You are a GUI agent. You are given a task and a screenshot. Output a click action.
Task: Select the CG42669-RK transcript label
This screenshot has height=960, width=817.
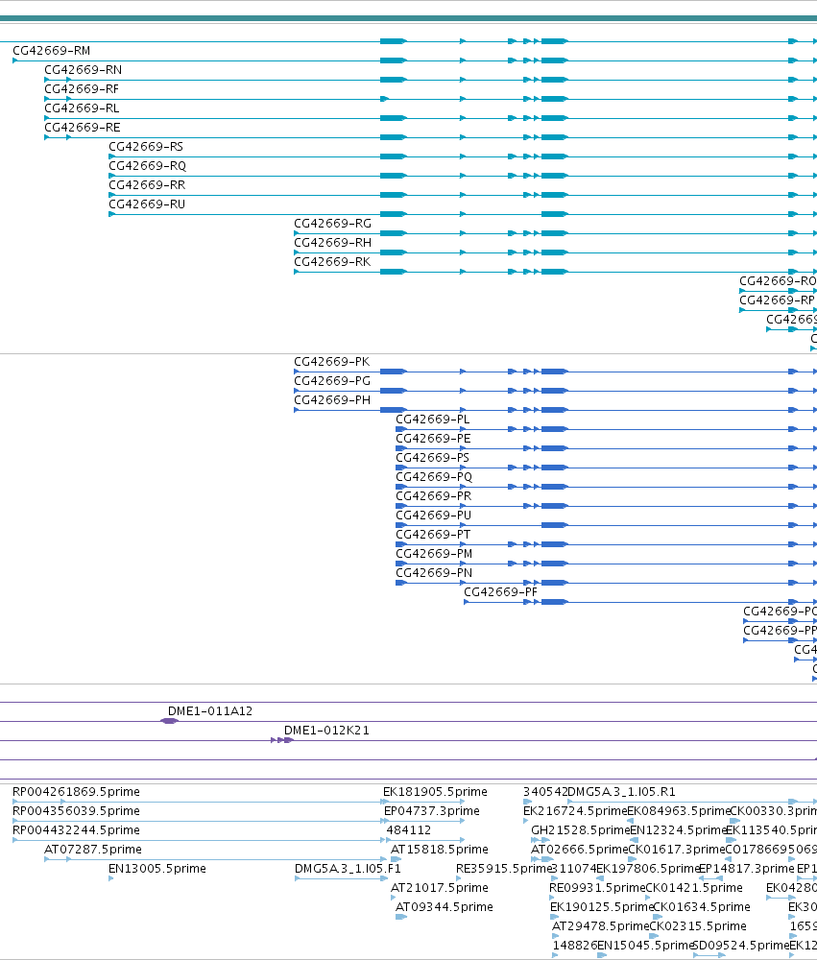(332, 262)
